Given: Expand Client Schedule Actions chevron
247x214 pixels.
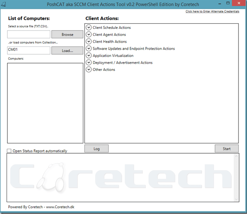Looking at the screenshot, I should click(89, 28).
